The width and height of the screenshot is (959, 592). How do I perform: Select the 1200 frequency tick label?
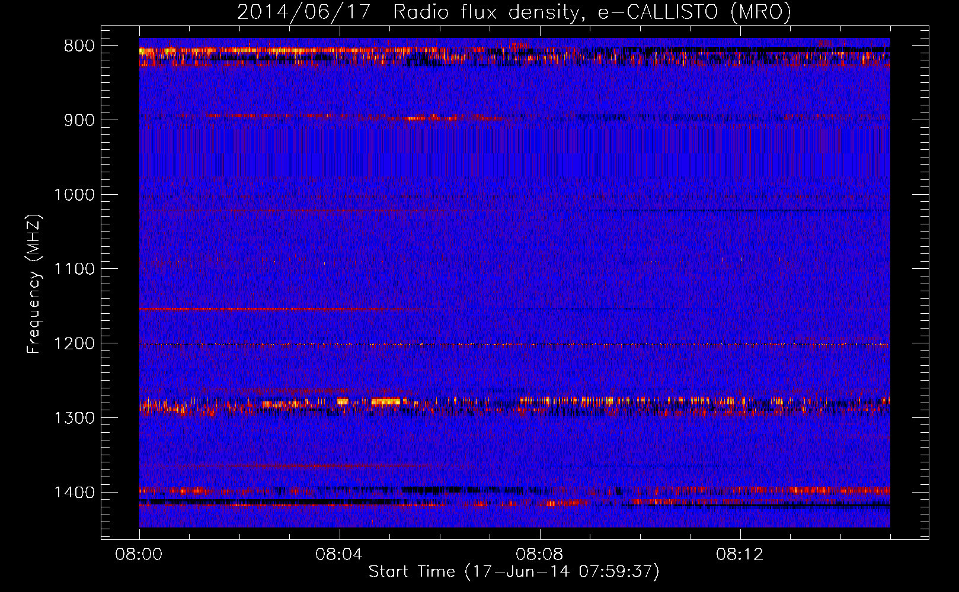click(x=74, y=344)
